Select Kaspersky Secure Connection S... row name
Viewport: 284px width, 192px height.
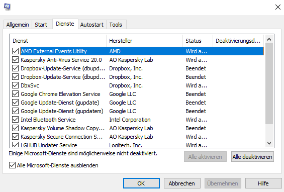click(62, 137)
